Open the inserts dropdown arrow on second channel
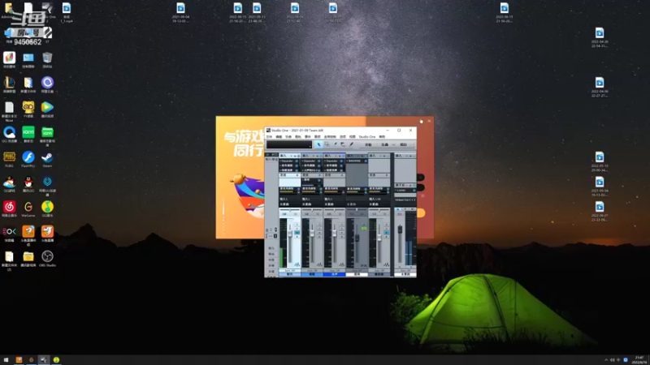 (314, 156)
